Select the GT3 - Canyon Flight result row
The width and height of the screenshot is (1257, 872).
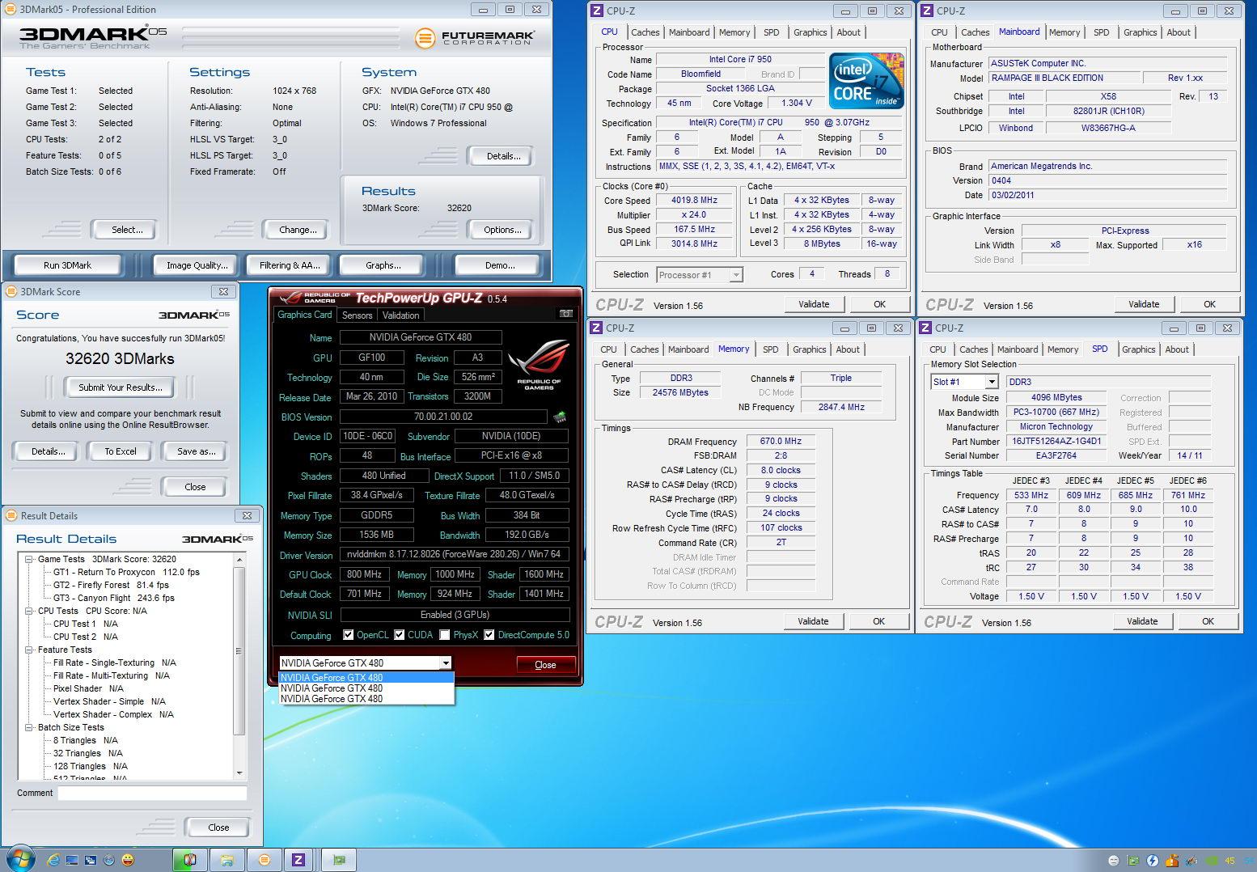113,598
